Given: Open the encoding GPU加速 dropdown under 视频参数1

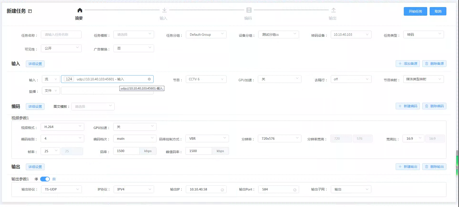Looking at the screenshot, I should click(135, 127).
